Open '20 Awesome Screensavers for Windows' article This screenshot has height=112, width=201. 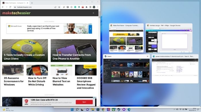pos(14,81)
